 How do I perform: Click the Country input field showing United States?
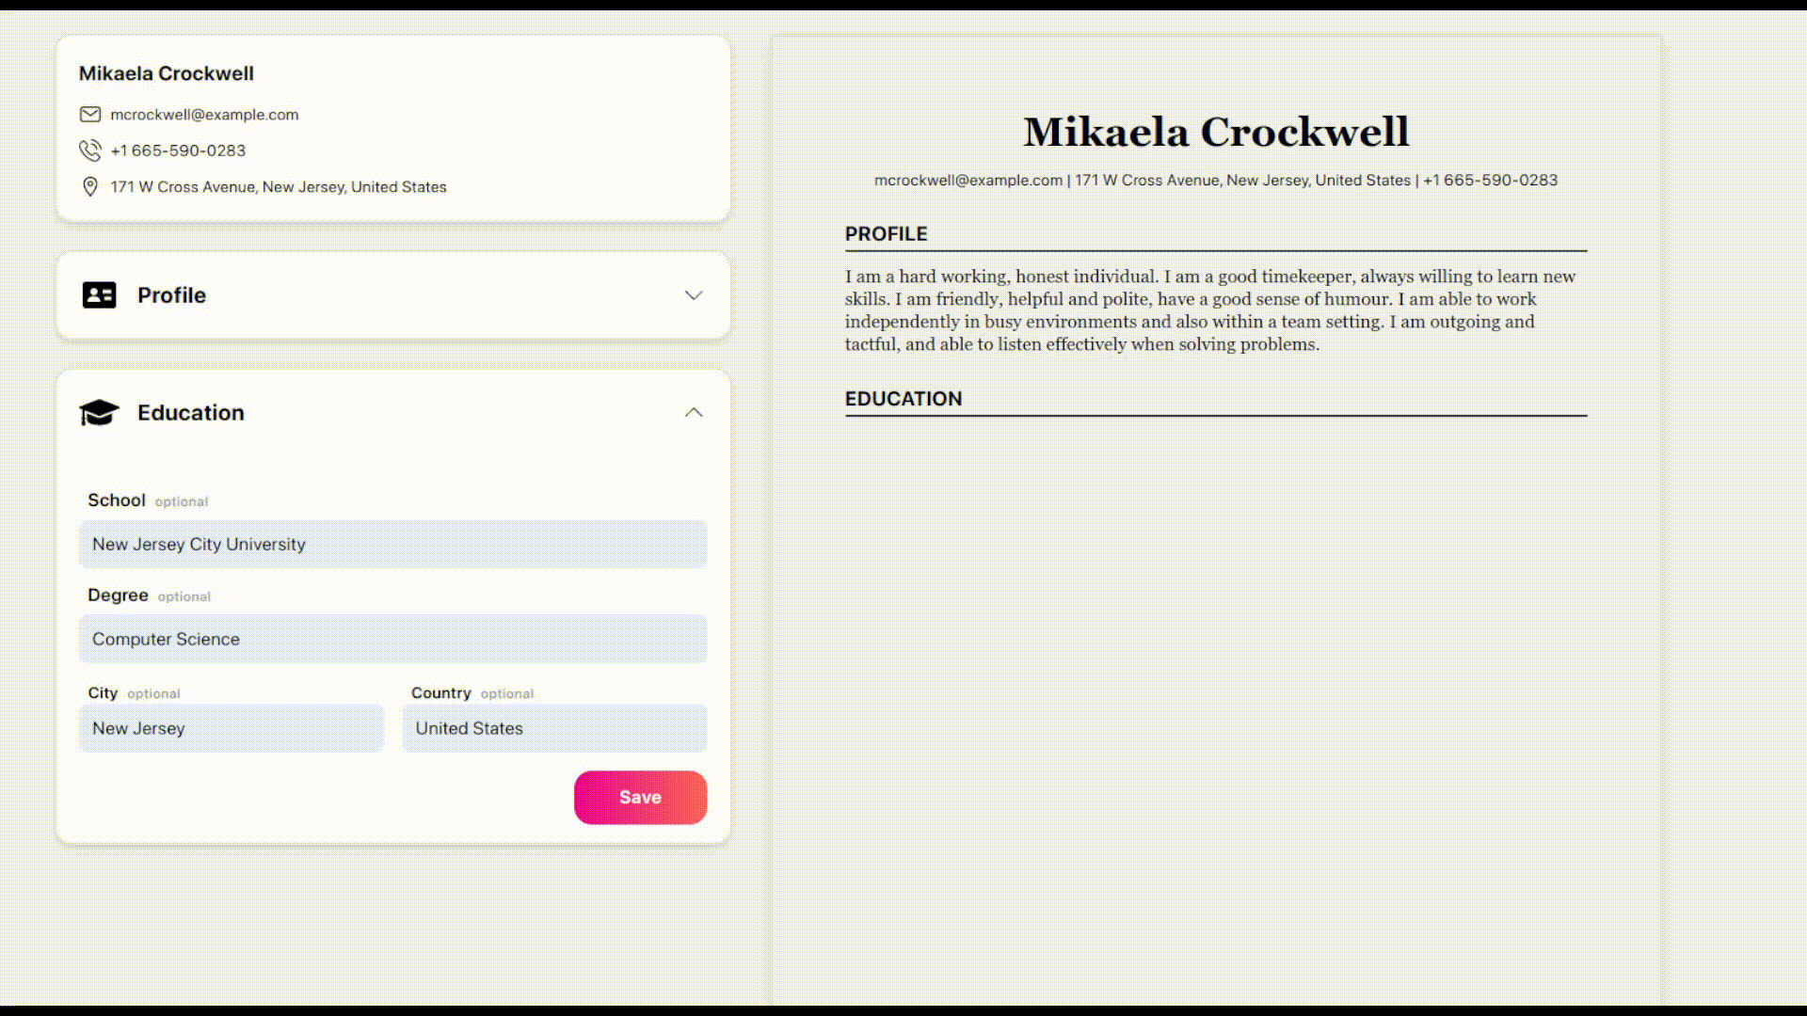(556, 728)
